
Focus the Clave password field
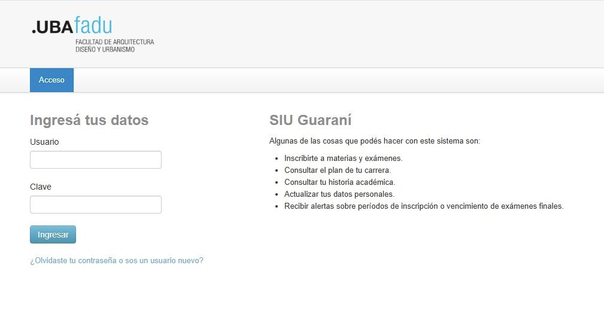point(96,205)
